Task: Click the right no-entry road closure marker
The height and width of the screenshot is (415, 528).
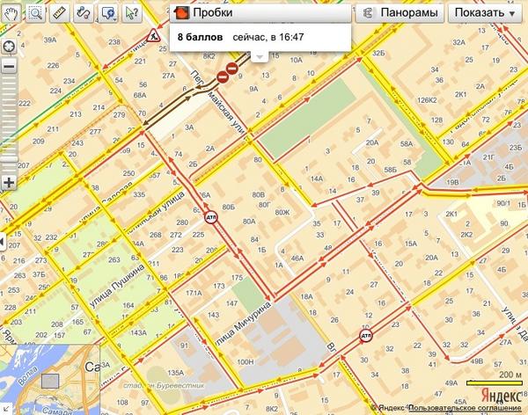Action: point(232,69)
